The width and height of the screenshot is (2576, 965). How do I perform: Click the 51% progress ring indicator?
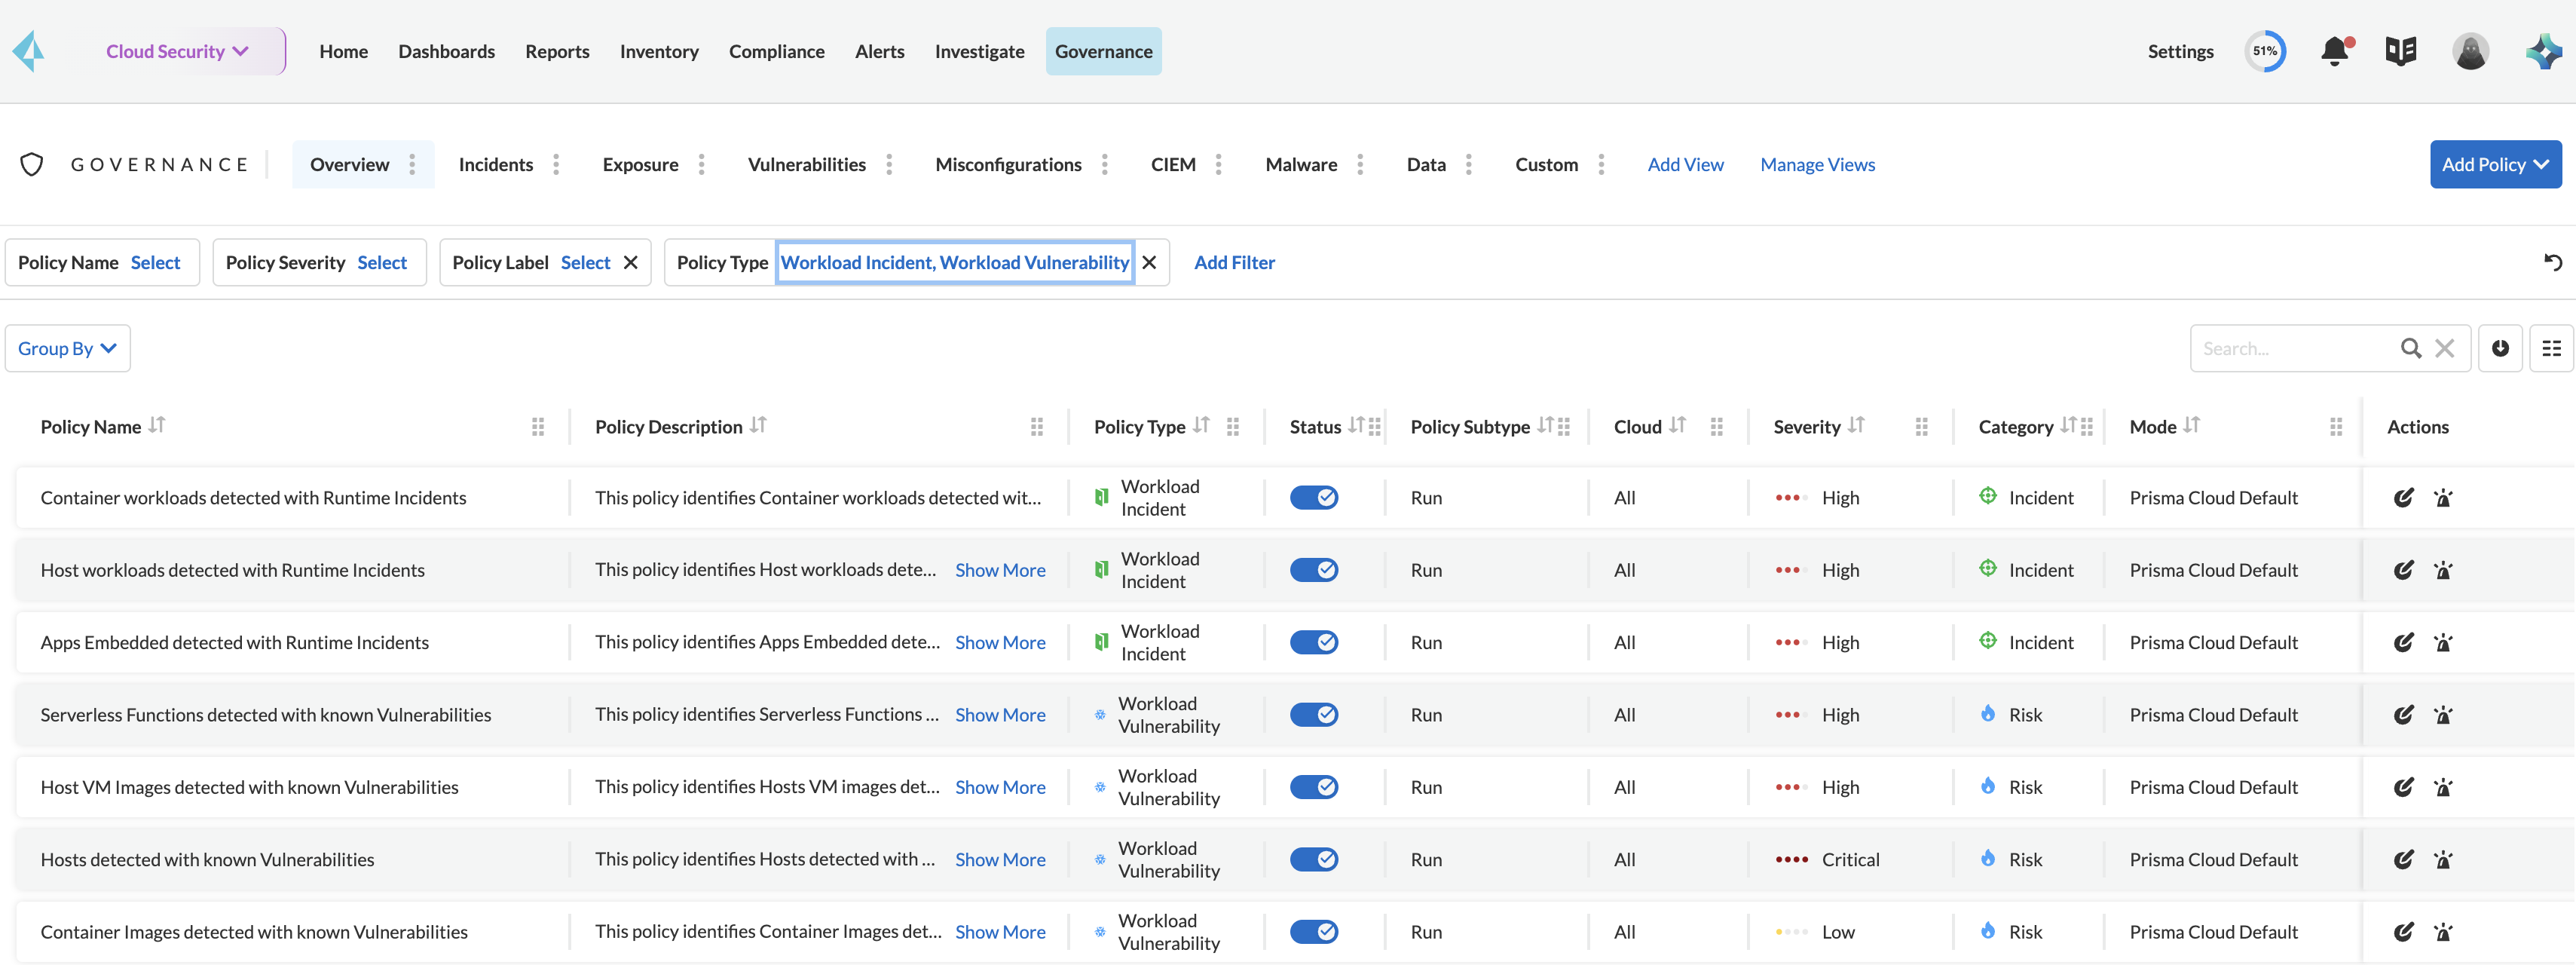(2265, 51)
